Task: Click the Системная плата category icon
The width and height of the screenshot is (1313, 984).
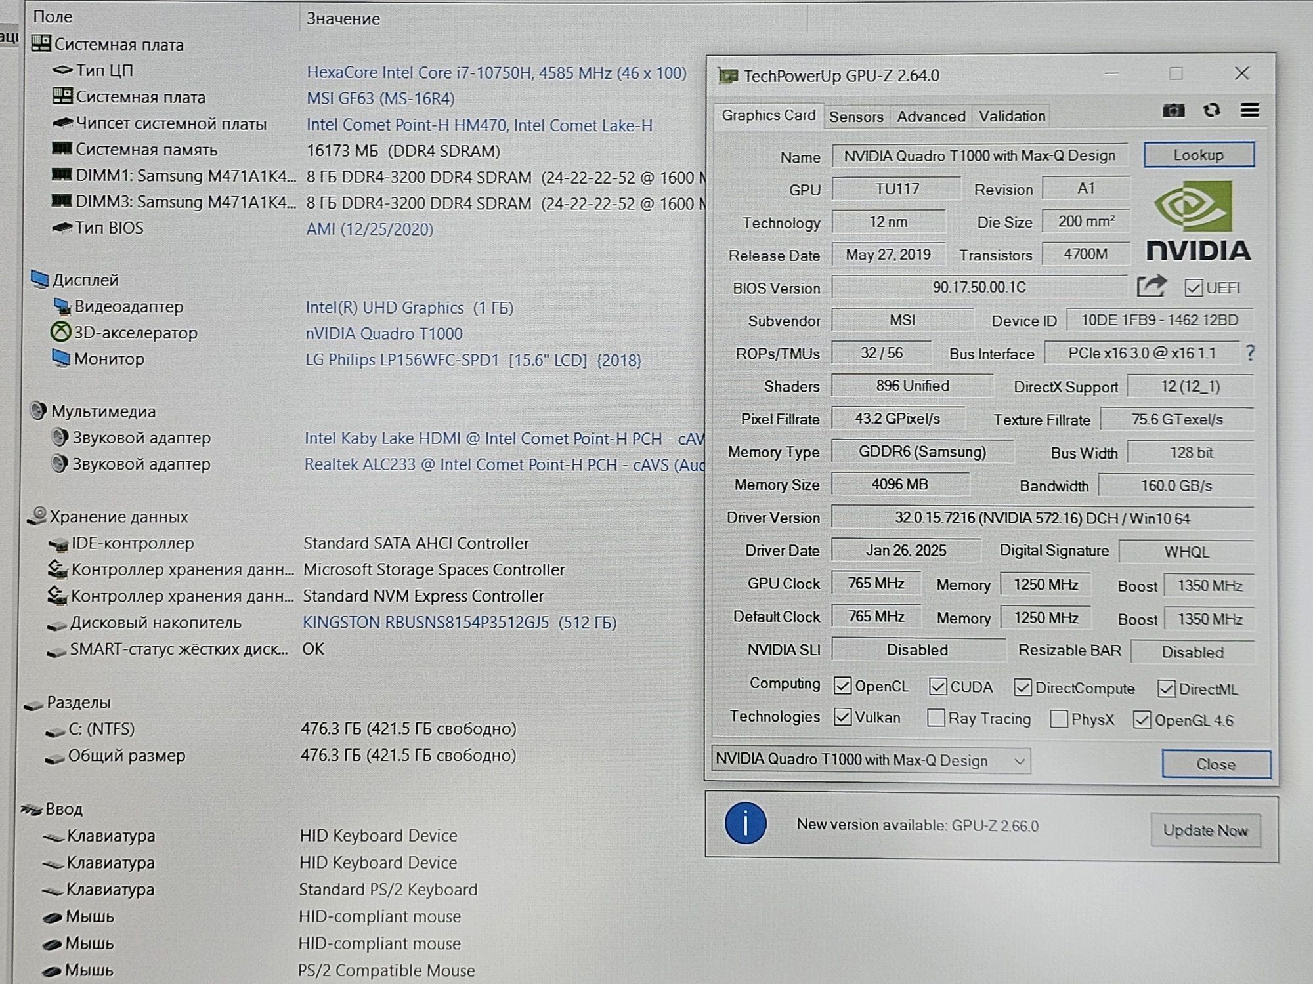Action: pyautogui.click(x=41, y=43)
